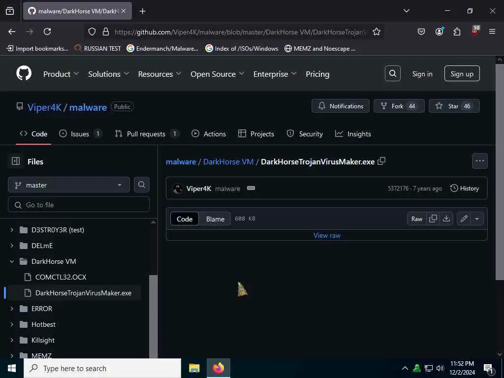Download the raw file icon

[446, 219]
